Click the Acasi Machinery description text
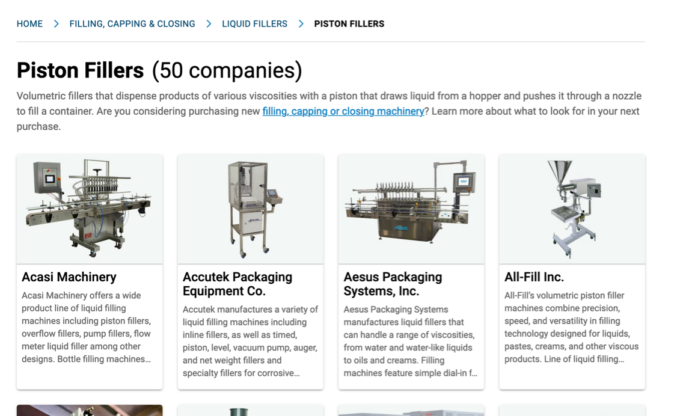 tap(86, 327)
